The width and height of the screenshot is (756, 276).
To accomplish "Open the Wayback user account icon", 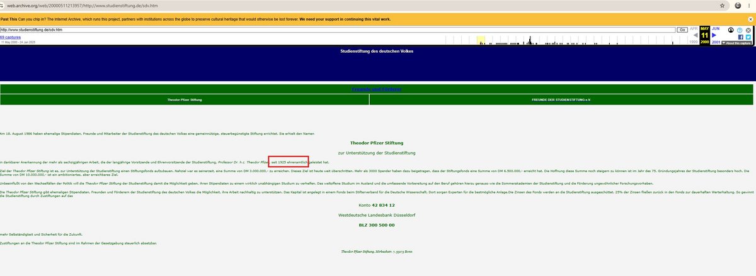I will tap(731, 30).
